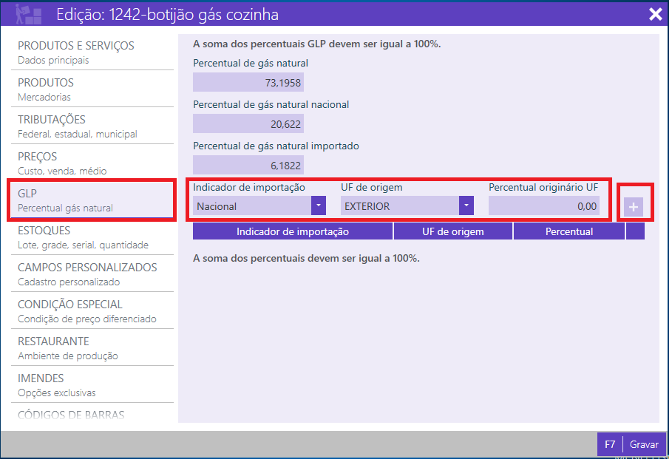
Task: Click the product box icon in title bar
Action: [x=28, y=14]
